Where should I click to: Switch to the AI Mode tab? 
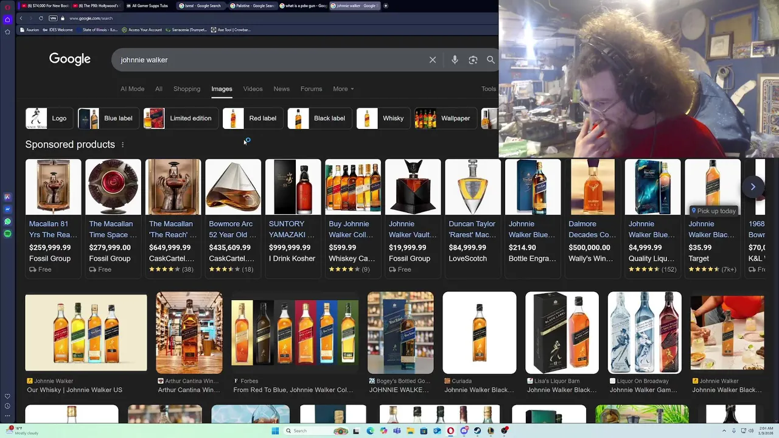[x=132, y=89]
